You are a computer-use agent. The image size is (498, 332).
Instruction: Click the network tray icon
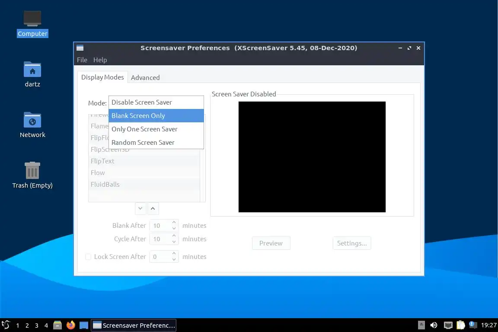[x=448, y=325]
